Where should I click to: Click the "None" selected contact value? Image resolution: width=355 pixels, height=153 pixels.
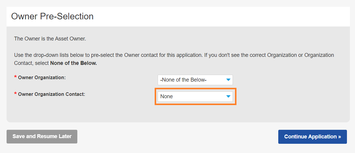coord(167,96)
